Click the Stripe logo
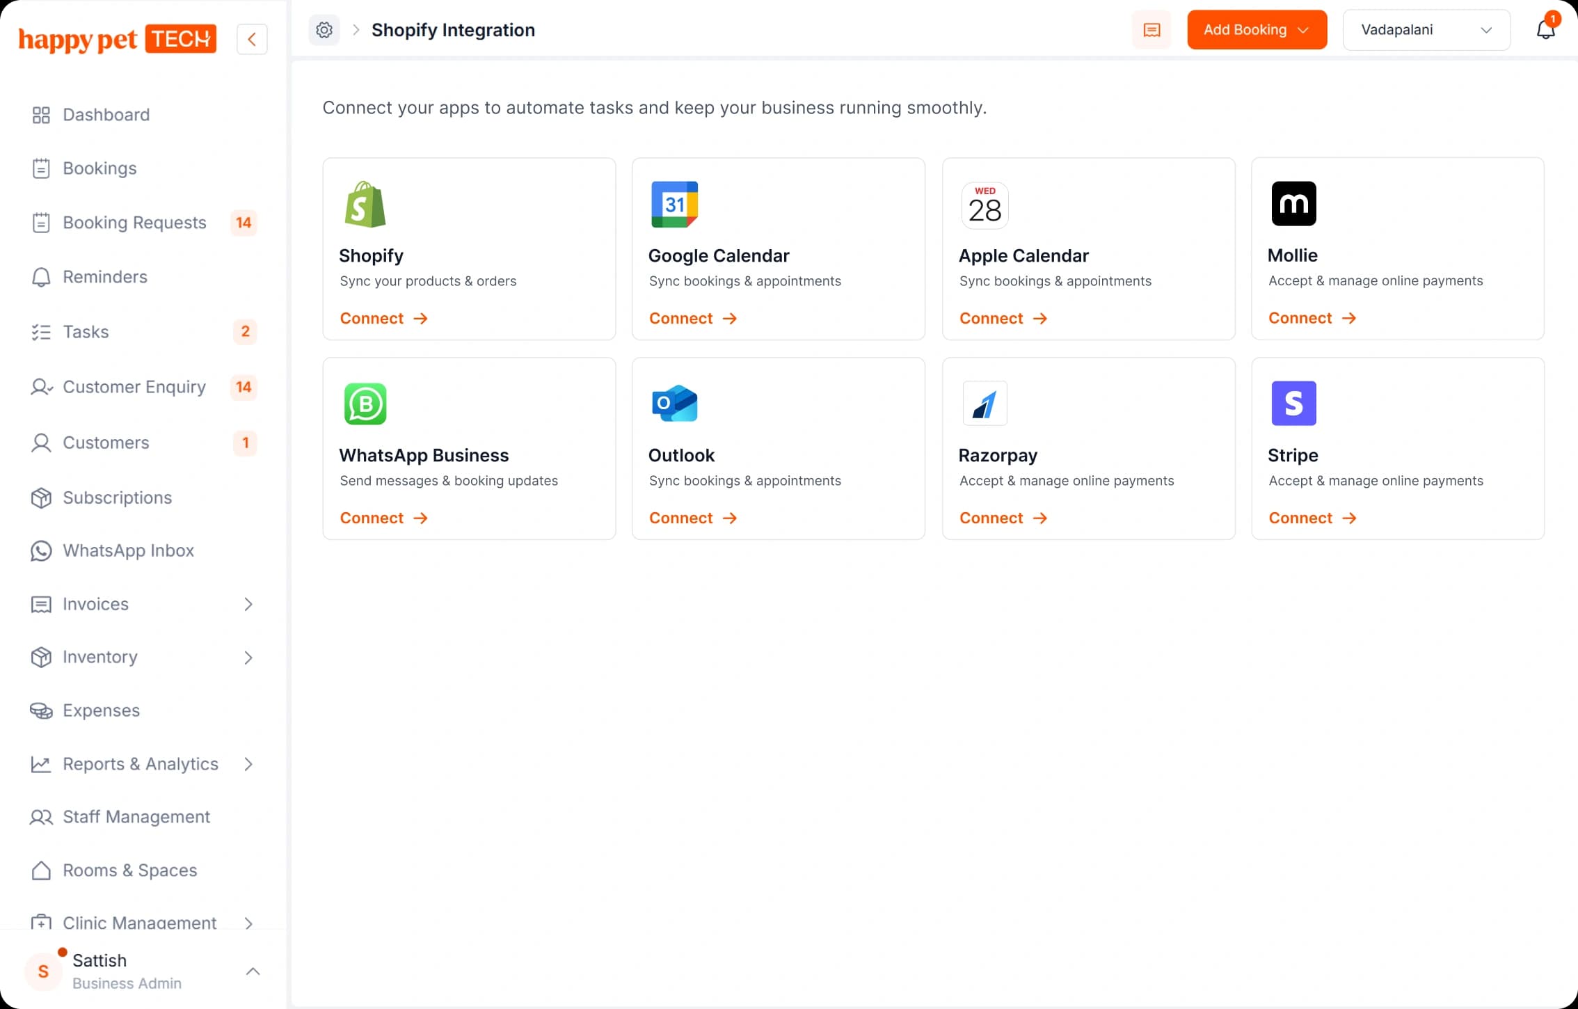 [x=1293, y=404]
